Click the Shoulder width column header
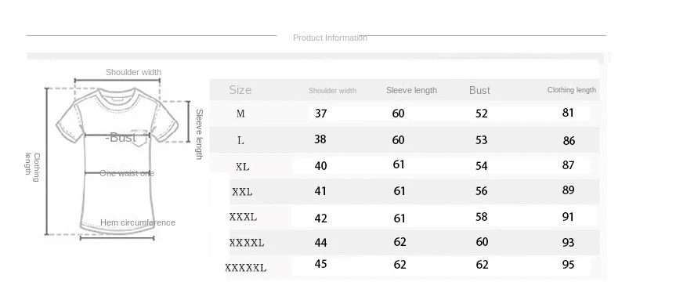The image size is (676, 307). pos(332,91)
